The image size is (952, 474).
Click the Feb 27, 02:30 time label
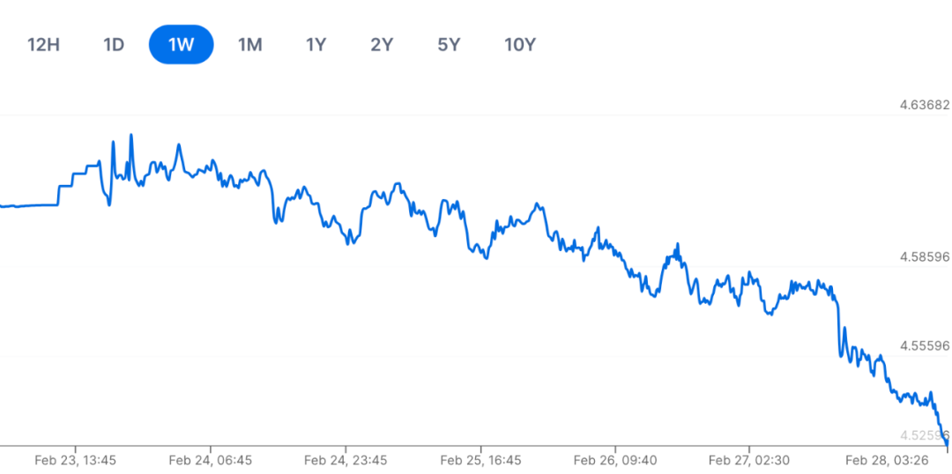pos(750,460)
